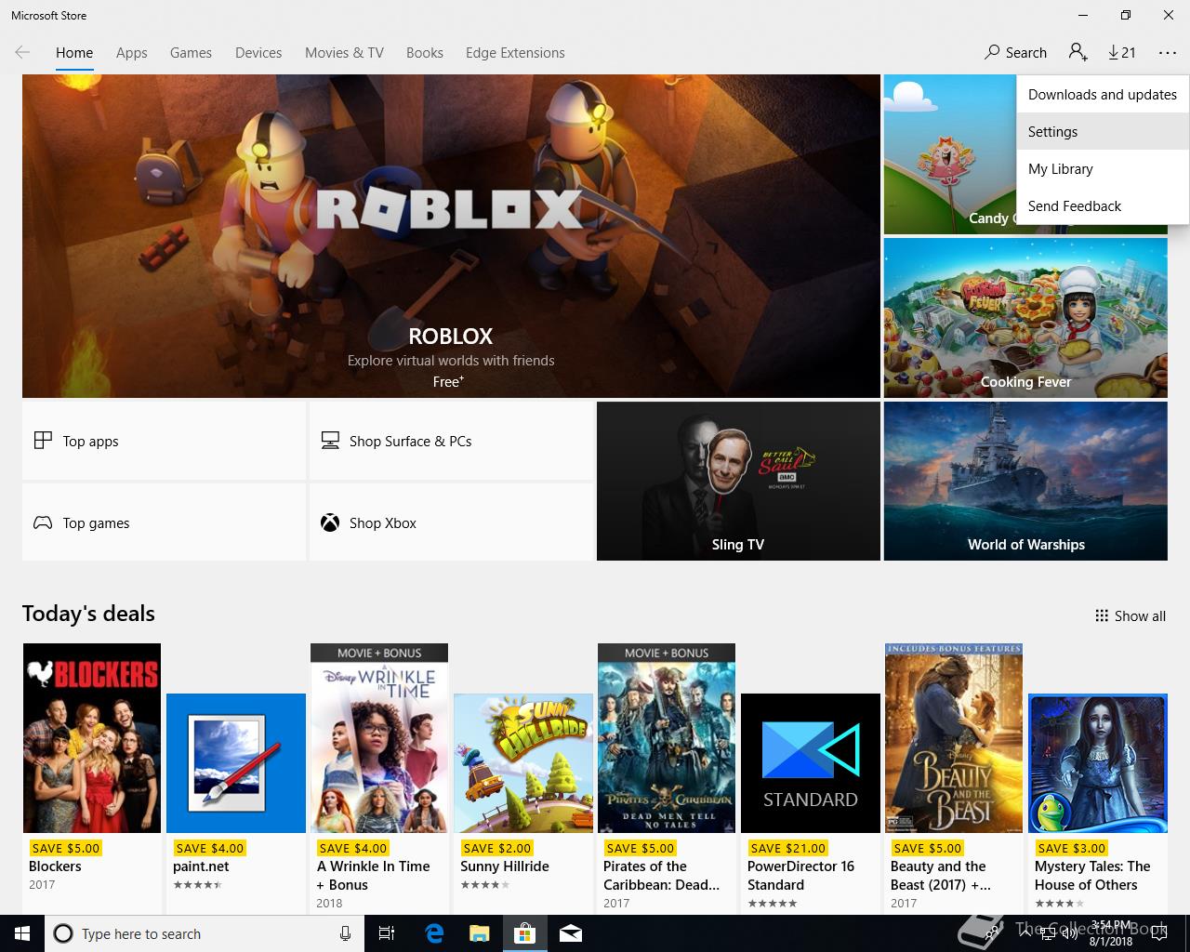Click the Microsoft Store taskbar icon
Viewport: 1190px width, 952px height.
click(x=525, y=933)
